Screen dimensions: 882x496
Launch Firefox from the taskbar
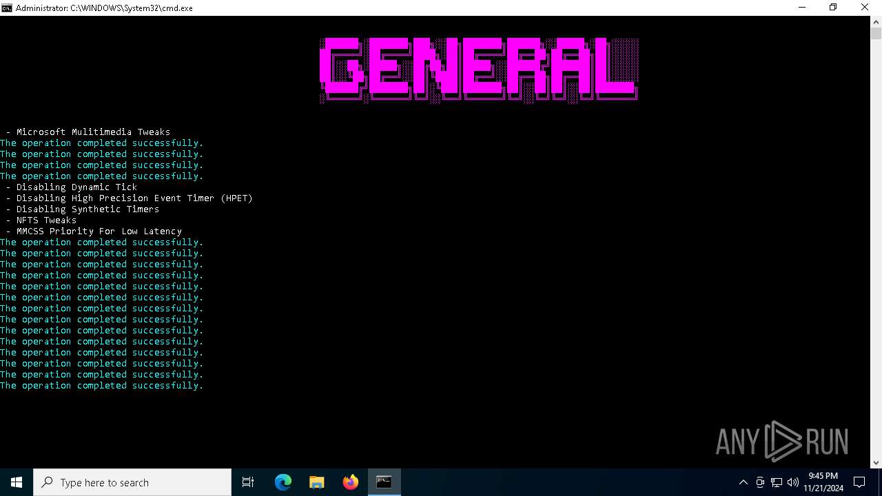(x=351, y=482)
